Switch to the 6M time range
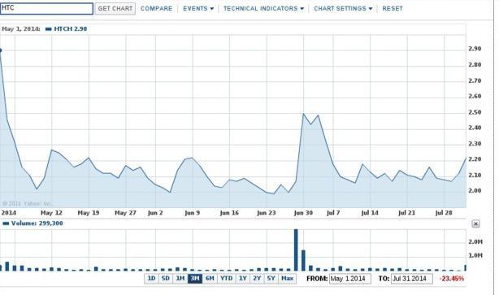This screenshot has width=499, height=295. tap(210, 279)
